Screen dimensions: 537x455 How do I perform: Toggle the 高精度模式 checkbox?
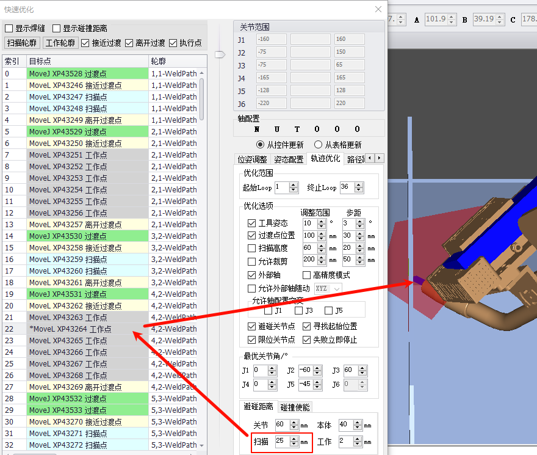click(x=307, y=275)
